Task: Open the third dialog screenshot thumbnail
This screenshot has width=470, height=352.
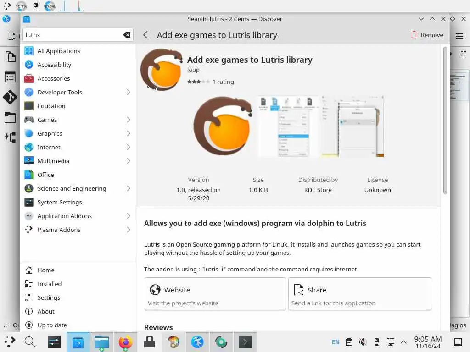Action: pos(352,126)
